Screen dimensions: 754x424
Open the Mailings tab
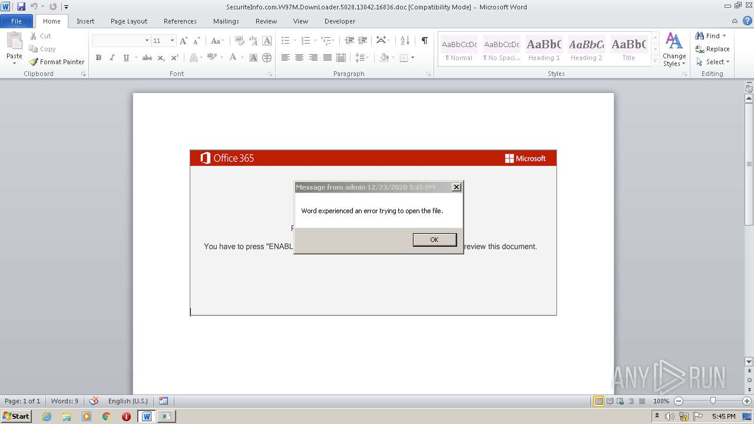tap(226, 21)
